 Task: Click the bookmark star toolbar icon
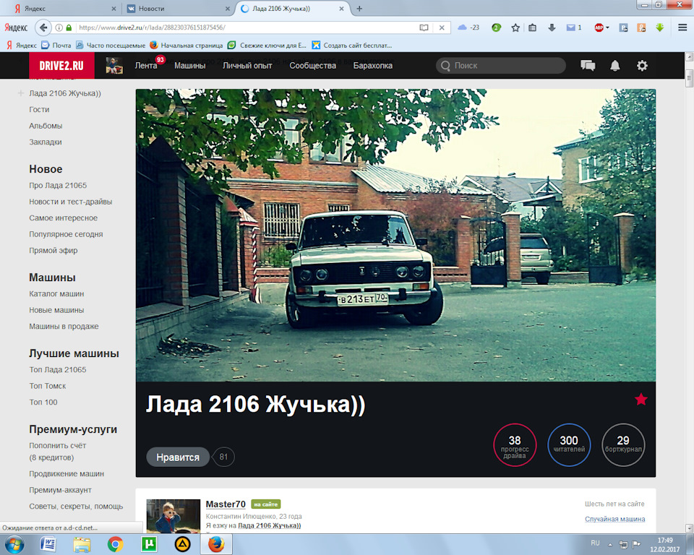click(x=515, y=27)
